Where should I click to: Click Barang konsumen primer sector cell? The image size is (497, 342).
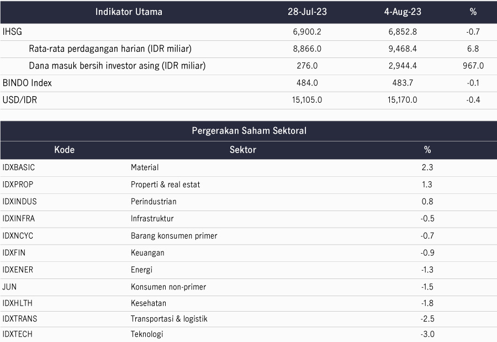(x=174, y=236)
